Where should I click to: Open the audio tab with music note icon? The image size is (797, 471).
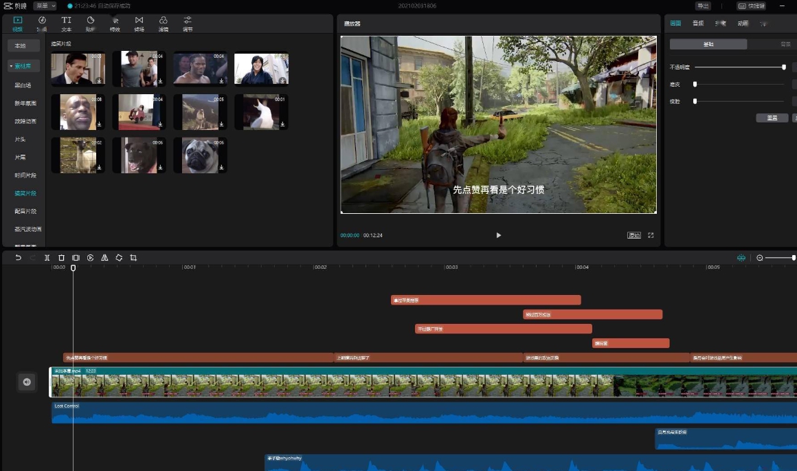42,23
